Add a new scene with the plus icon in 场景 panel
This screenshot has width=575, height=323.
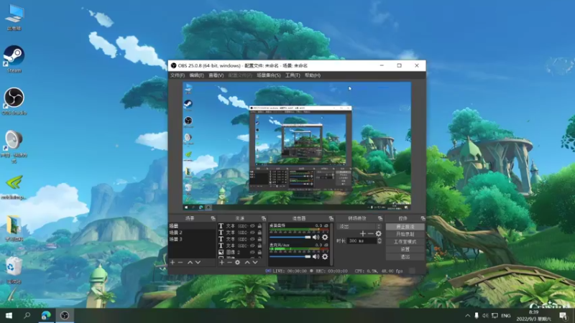coord(172,262)
